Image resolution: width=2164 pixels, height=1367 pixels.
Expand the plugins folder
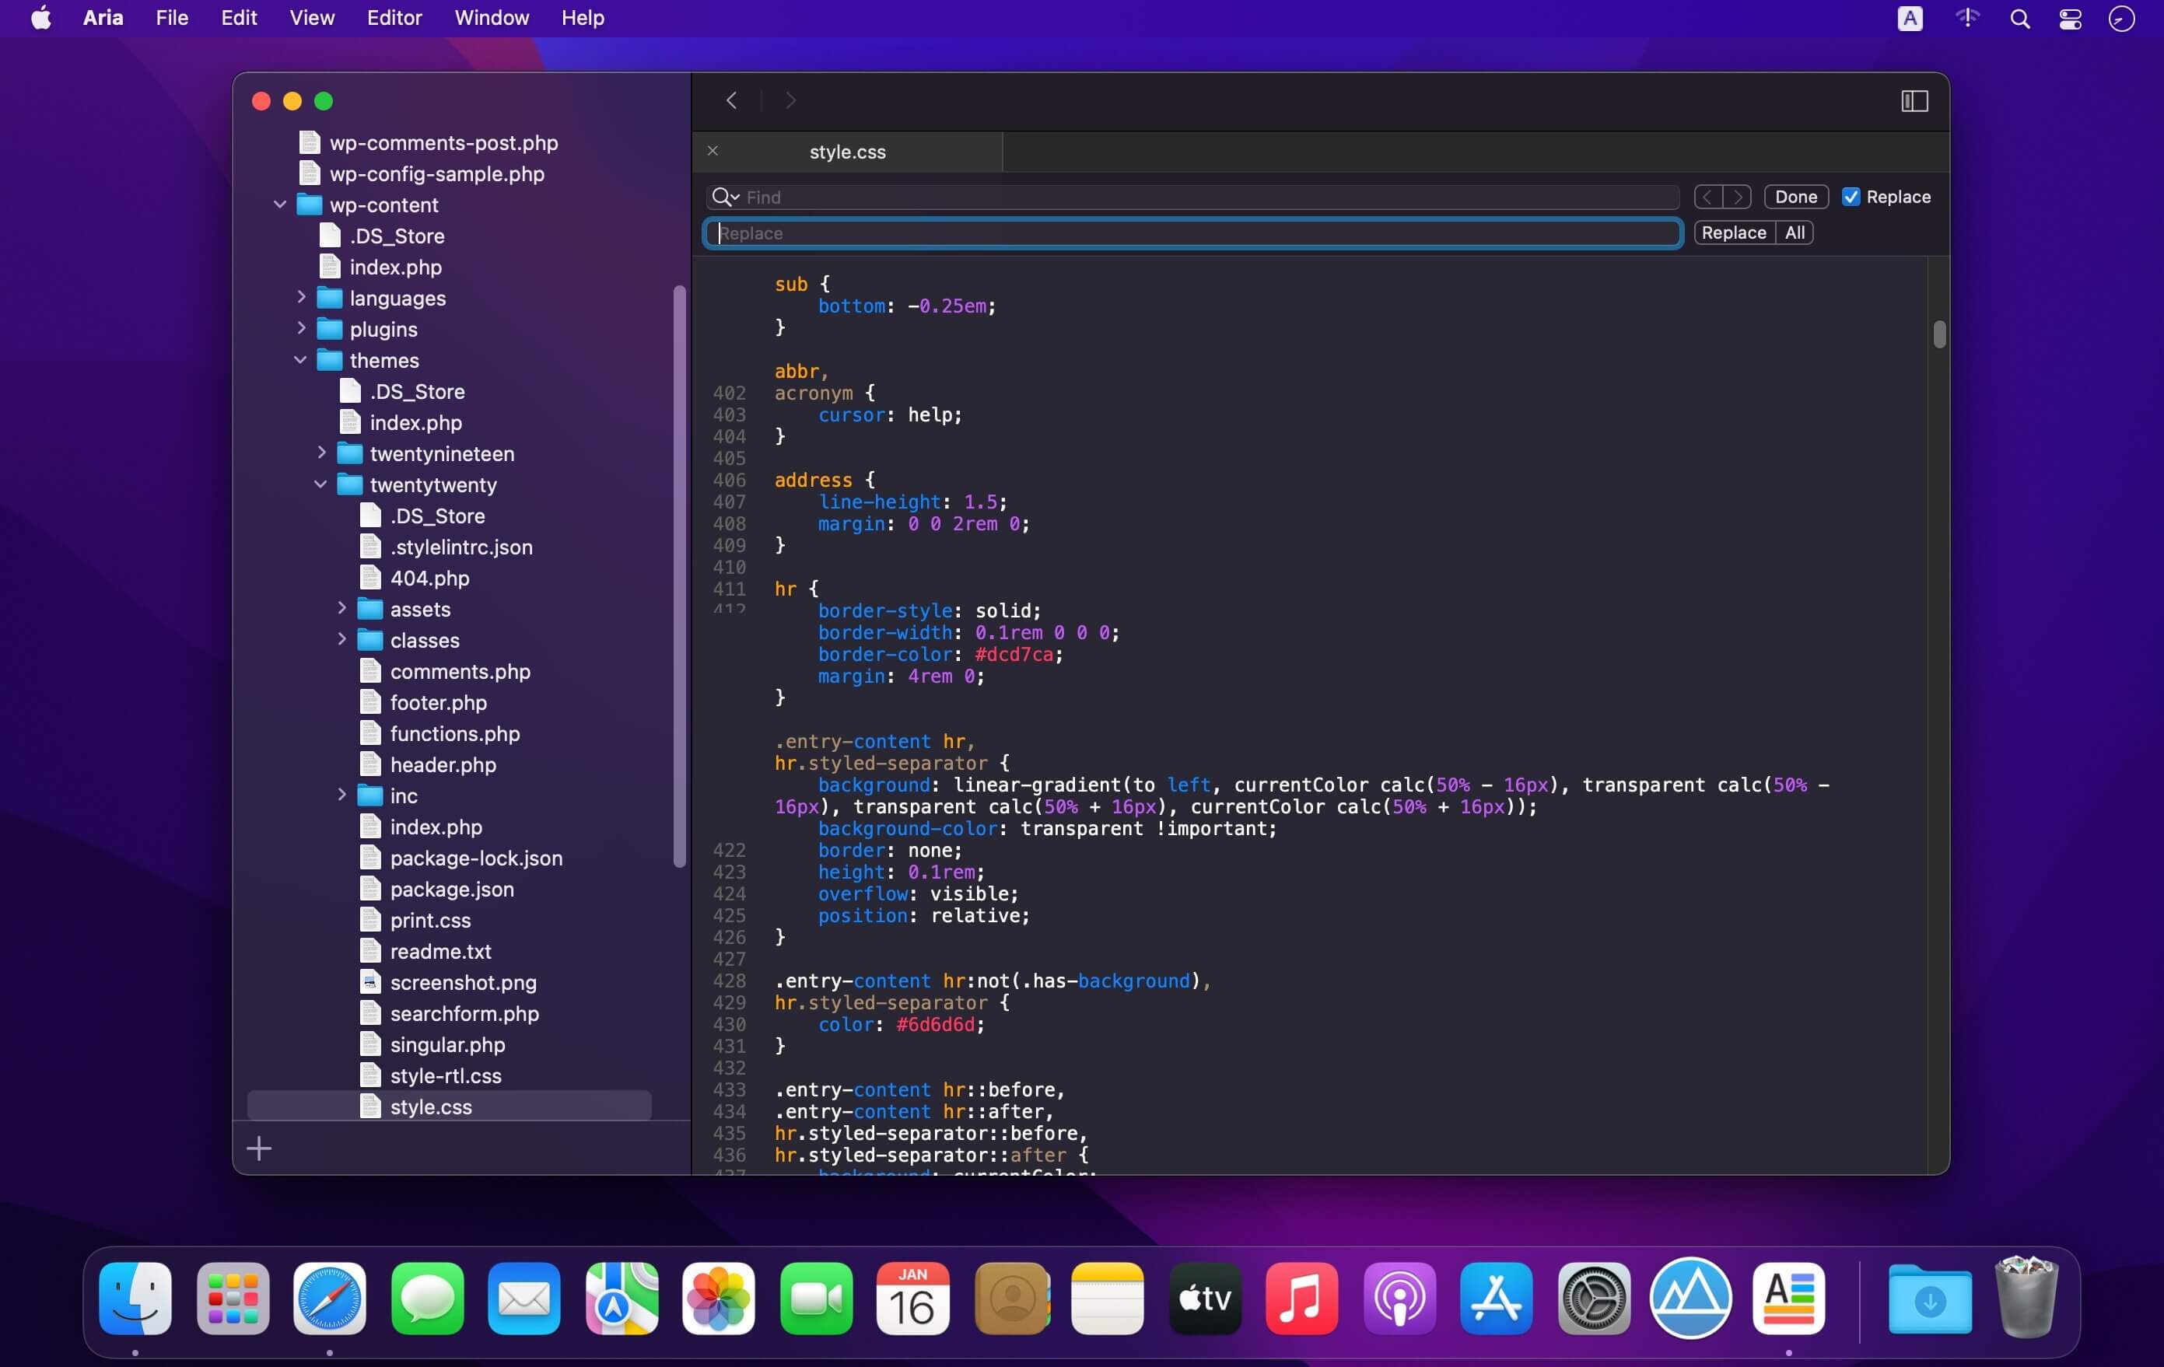(301, 329)
